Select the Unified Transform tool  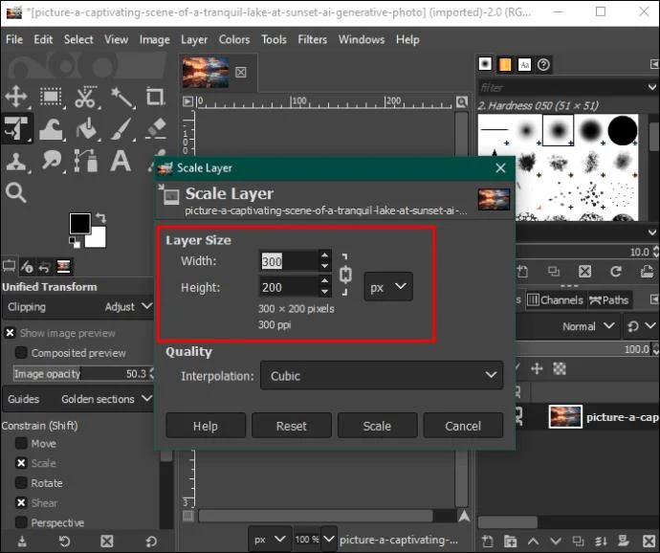(x=16, y=128)
